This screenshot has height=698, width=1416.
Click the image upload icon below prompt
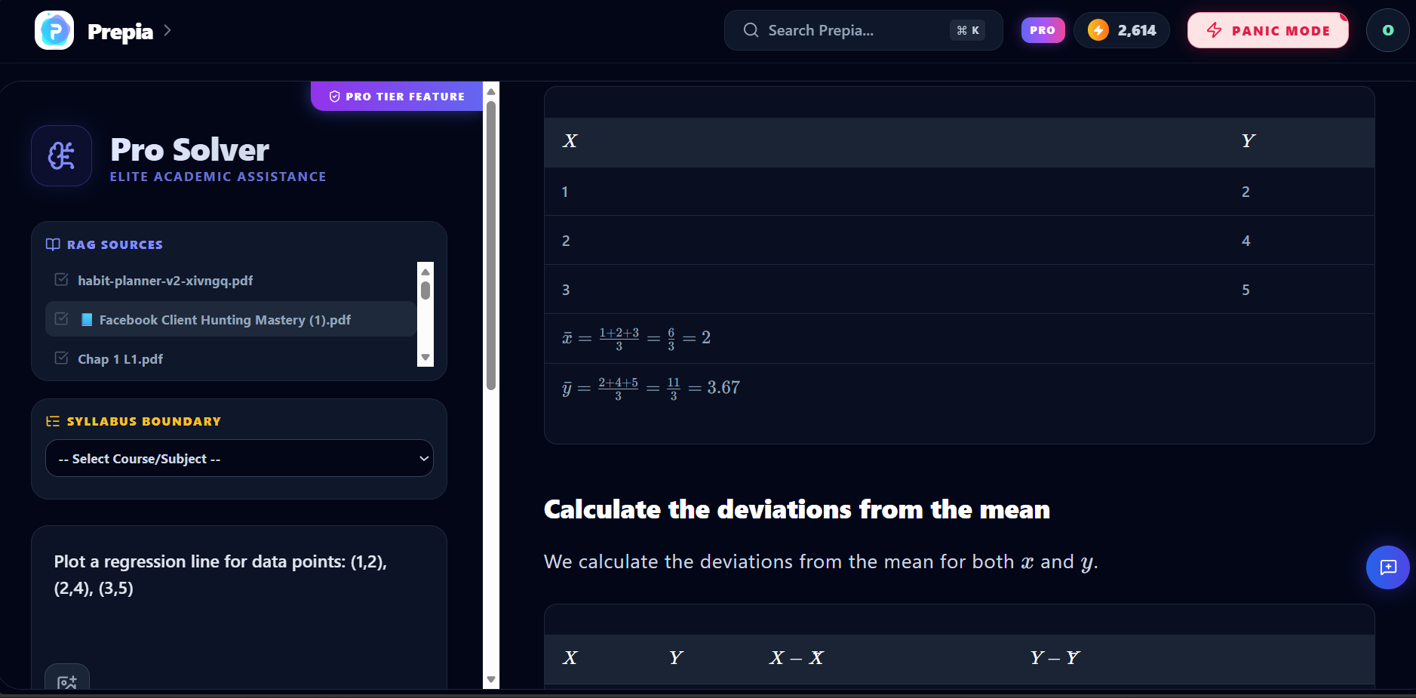67,681
